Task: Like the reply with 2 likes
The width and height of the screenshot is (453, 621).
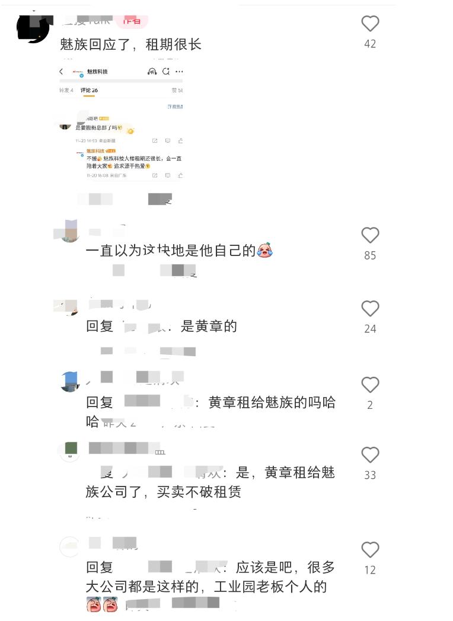Action: pos(370,385)
